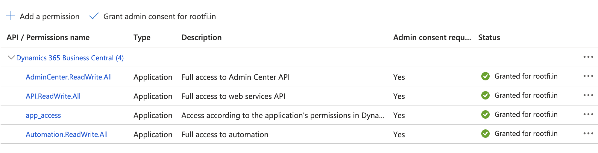
Task: Click the checkmark icon for Grant admin consent
Action: point(94,16)
